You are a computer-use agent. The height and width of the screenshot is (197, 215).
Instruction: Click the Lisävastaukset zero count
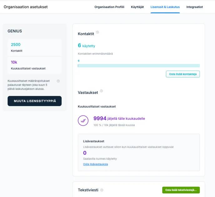85,153
